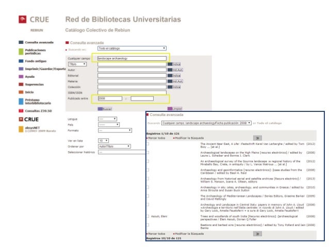Viewport: 329px width, 247px height.
Task: Click the ISBN/ISSN input field
Action: (132, 92)
